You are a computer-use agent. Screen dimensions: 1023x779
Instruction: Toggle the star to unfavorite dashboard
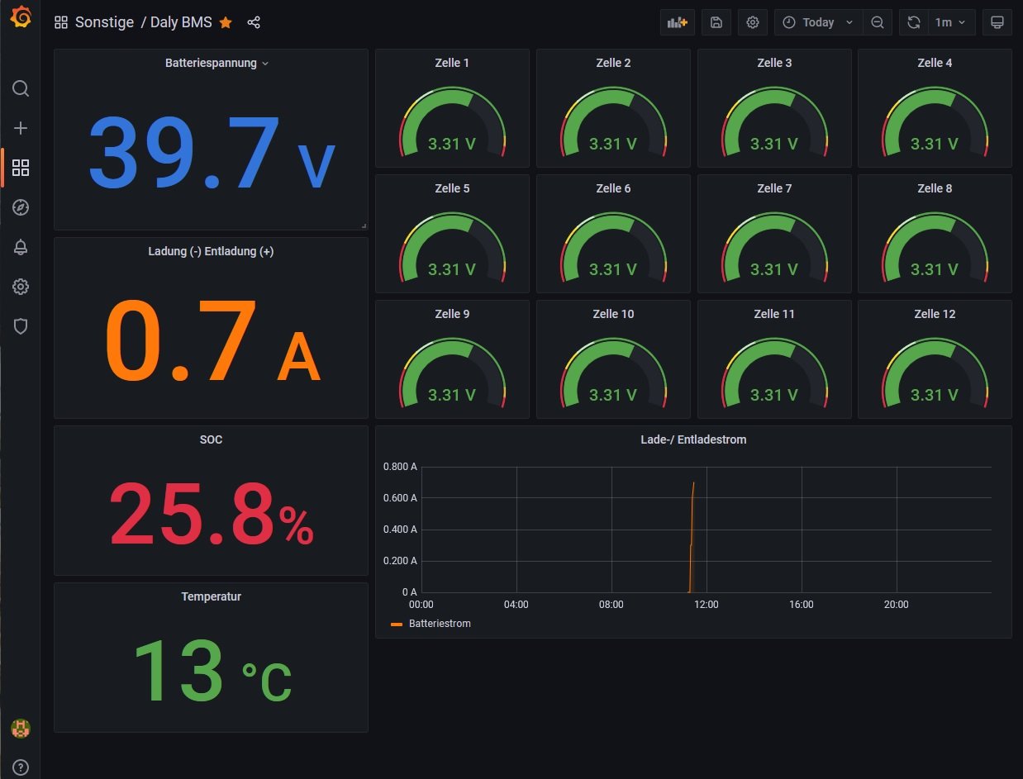point(226,22)
